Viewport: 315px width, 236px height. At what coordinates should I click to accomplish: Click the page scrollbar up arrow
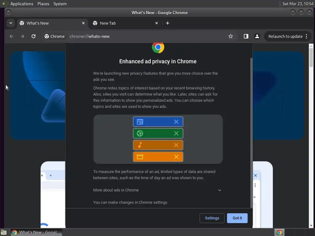coord(311,46)
